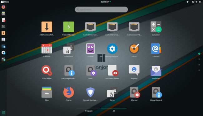Image resolution: width=203 pixels, height=116 pixels.
Task: Go to second app page indicator dot
Action: click(x=199, y=59)
